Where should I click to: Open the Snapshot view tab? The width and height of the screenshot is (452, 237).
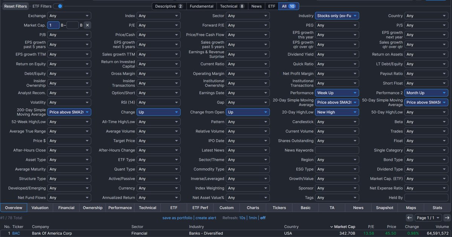click(x=385, y=208)
